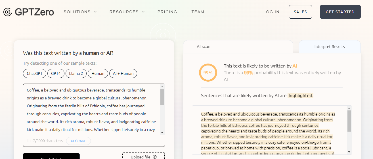Click the Upgrade button under the text box
Screen dimensions: 373x159
tap(78, 141)
